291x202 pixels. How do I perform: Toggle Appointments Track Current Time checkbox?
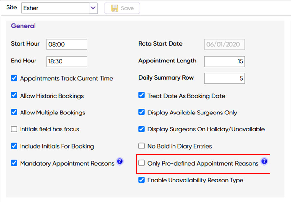pos(14,78)
